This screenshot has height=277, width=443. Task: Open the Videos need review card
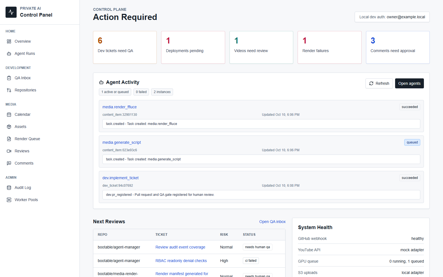[261, 47]
